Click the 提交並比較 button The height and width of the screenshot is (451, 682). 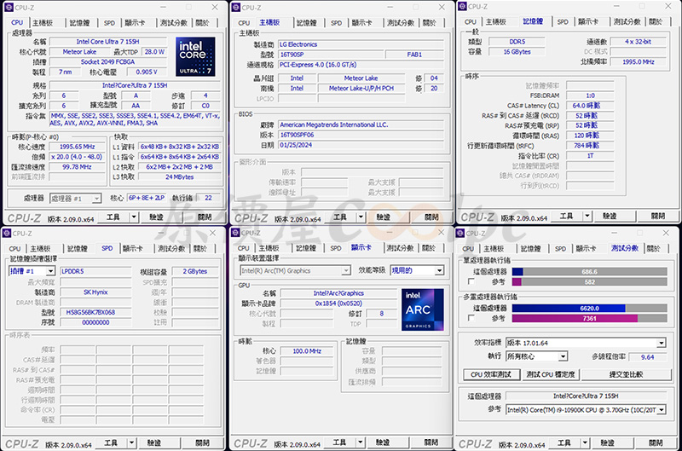626,374
